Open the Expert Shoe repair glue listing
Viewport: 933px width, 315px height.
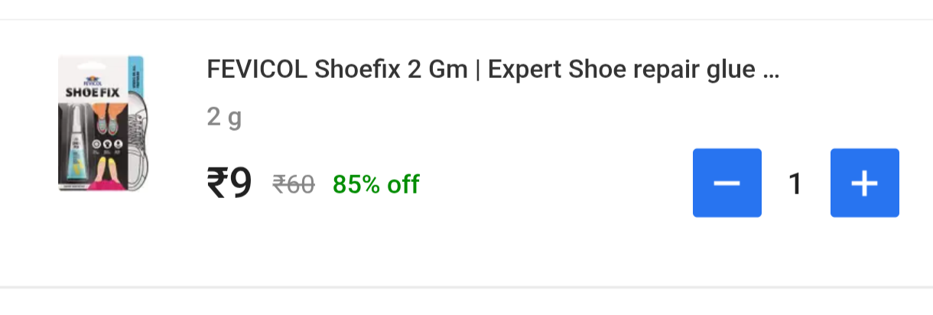click(x=493, y=70)
